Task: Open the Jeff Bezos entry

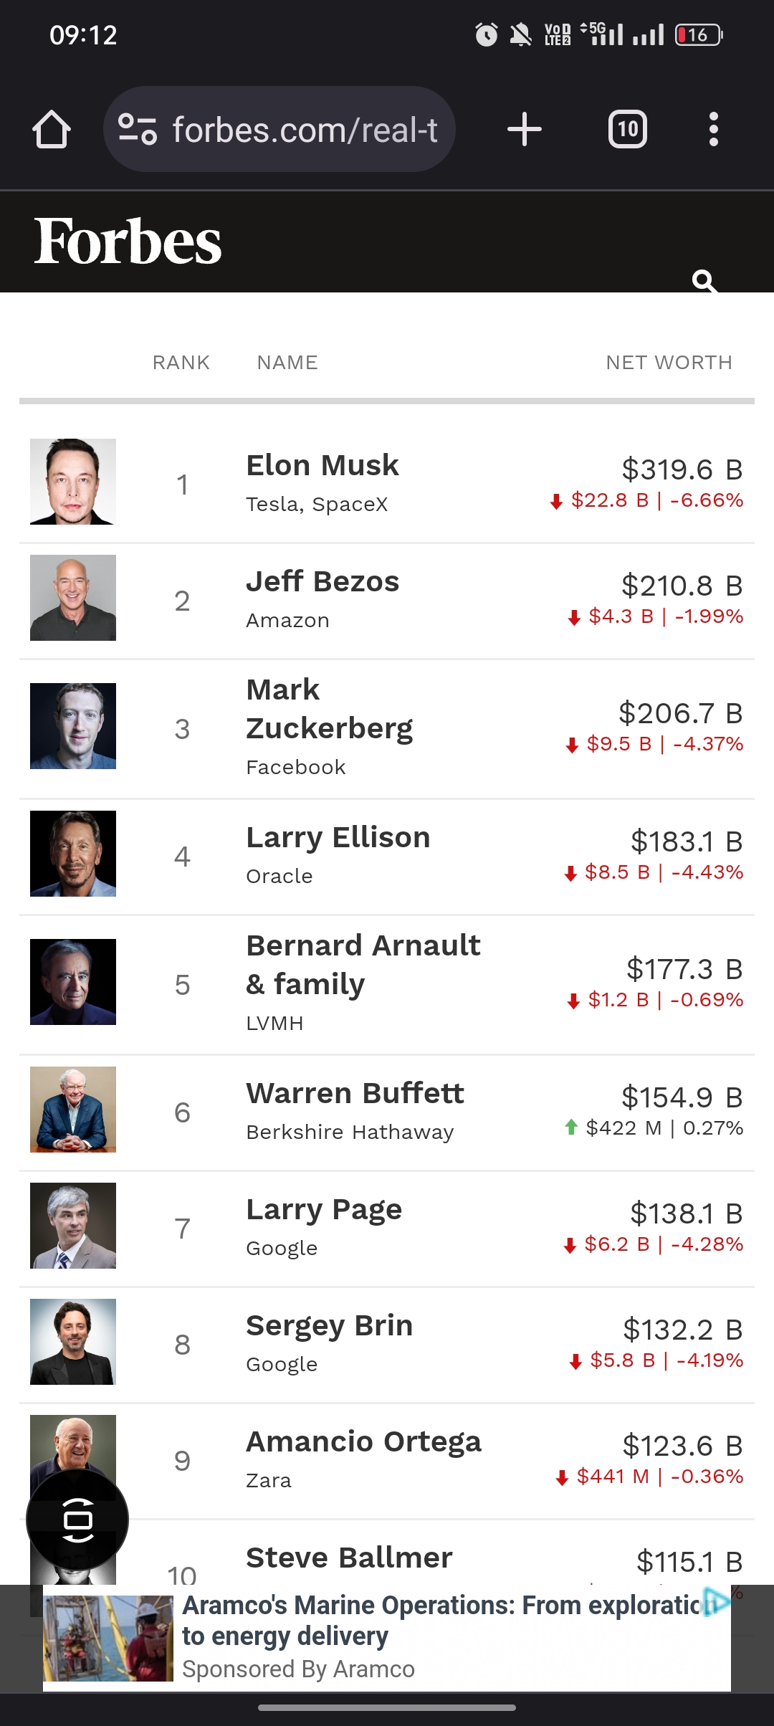Action: point(322,582)
